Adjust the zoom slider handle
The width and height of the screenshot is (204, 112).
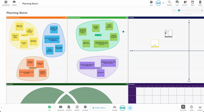click(179, 10)
